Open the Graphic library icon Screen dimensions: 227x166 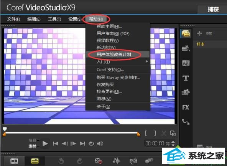(x=186, y=92)
